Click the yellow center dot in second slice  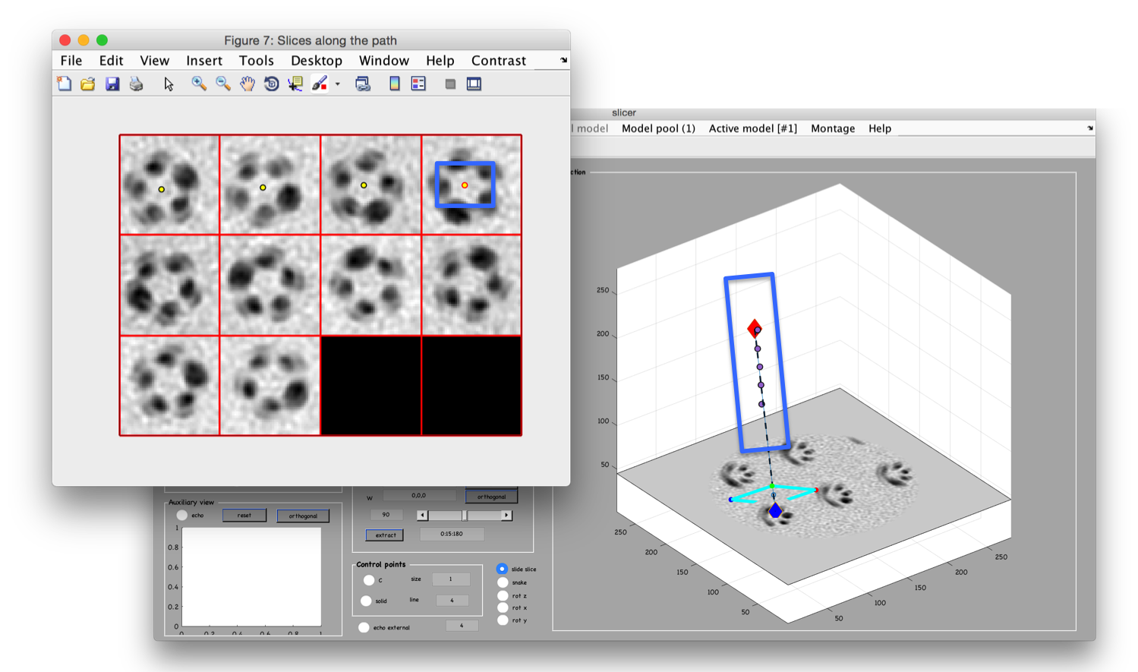[x=263, y=188]
